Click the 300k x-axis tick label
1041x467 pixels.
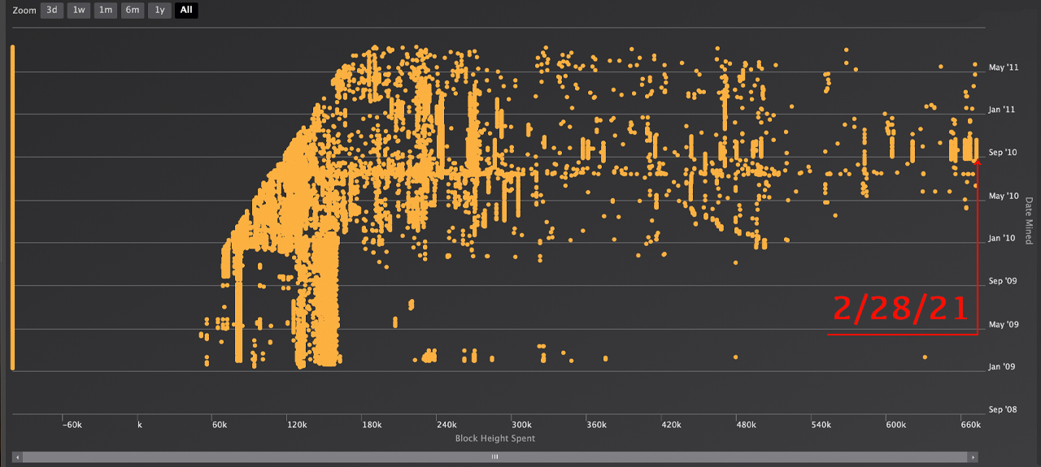520,425
